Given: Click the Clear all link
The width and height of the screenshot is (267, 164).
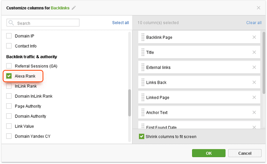Looking at the screenshot, I should point(254,23).
